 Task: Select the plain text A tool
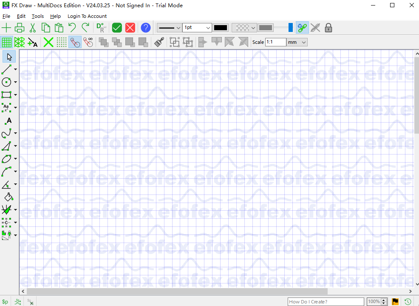coord(8,121)
